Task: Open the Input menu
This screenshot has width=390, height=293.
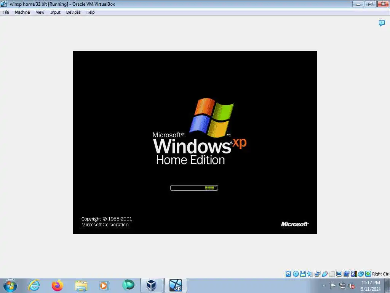Action: click(x=55, y=12)
